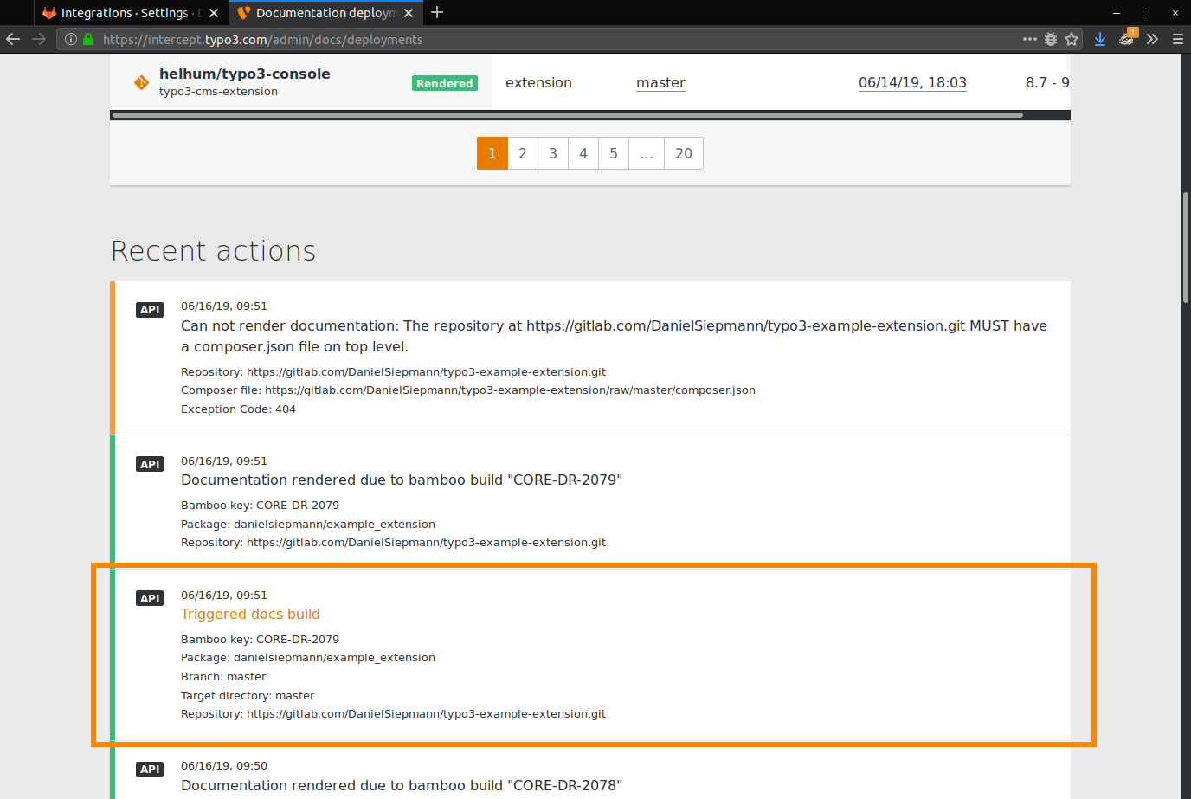Close the Documentation deployments tab
Screen dimensions: 1191x799
click(409, 13)
